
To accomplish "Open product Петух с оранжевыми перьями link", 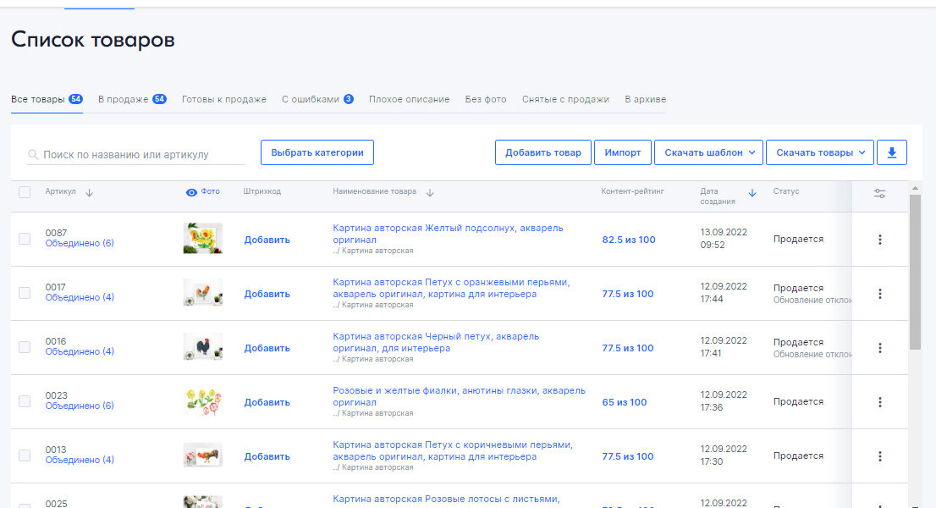I will 451,288.
